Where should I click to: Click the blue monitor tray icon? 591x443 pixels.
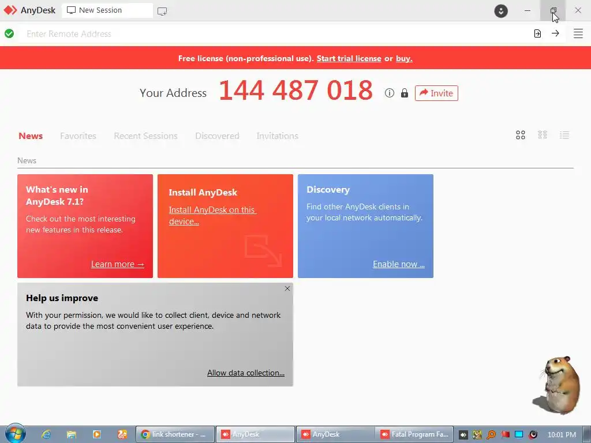click(x=519, y=435)
